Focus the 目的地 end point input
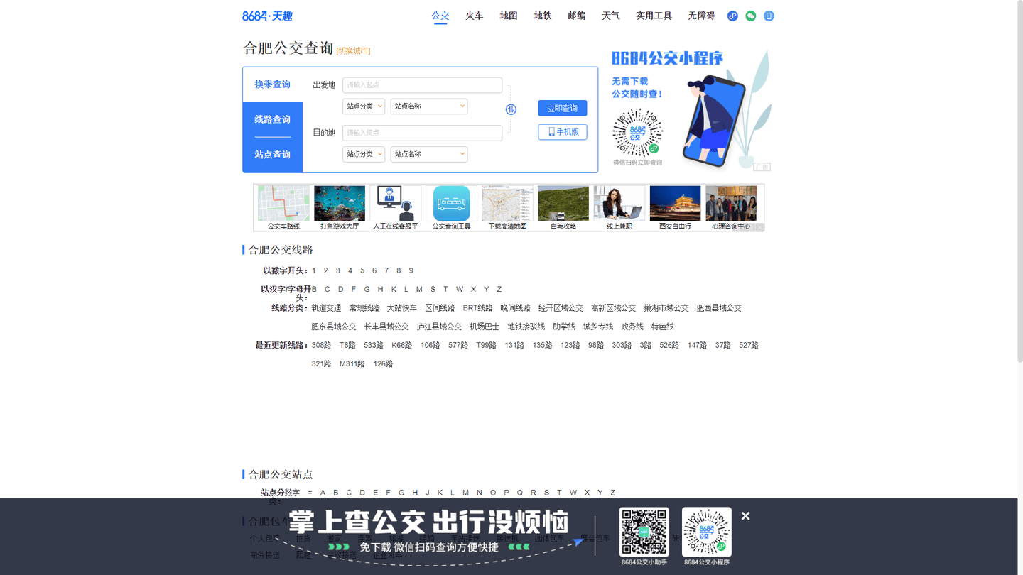 [422, 133]
